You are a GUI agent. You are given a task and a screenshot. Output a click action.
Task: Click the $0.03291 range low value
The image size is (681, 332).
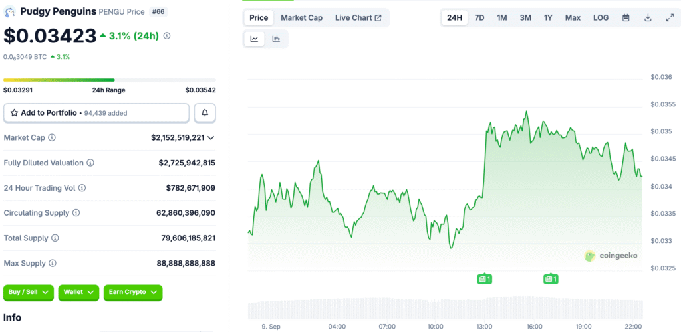pyautogui.click(x=18, y=90)
